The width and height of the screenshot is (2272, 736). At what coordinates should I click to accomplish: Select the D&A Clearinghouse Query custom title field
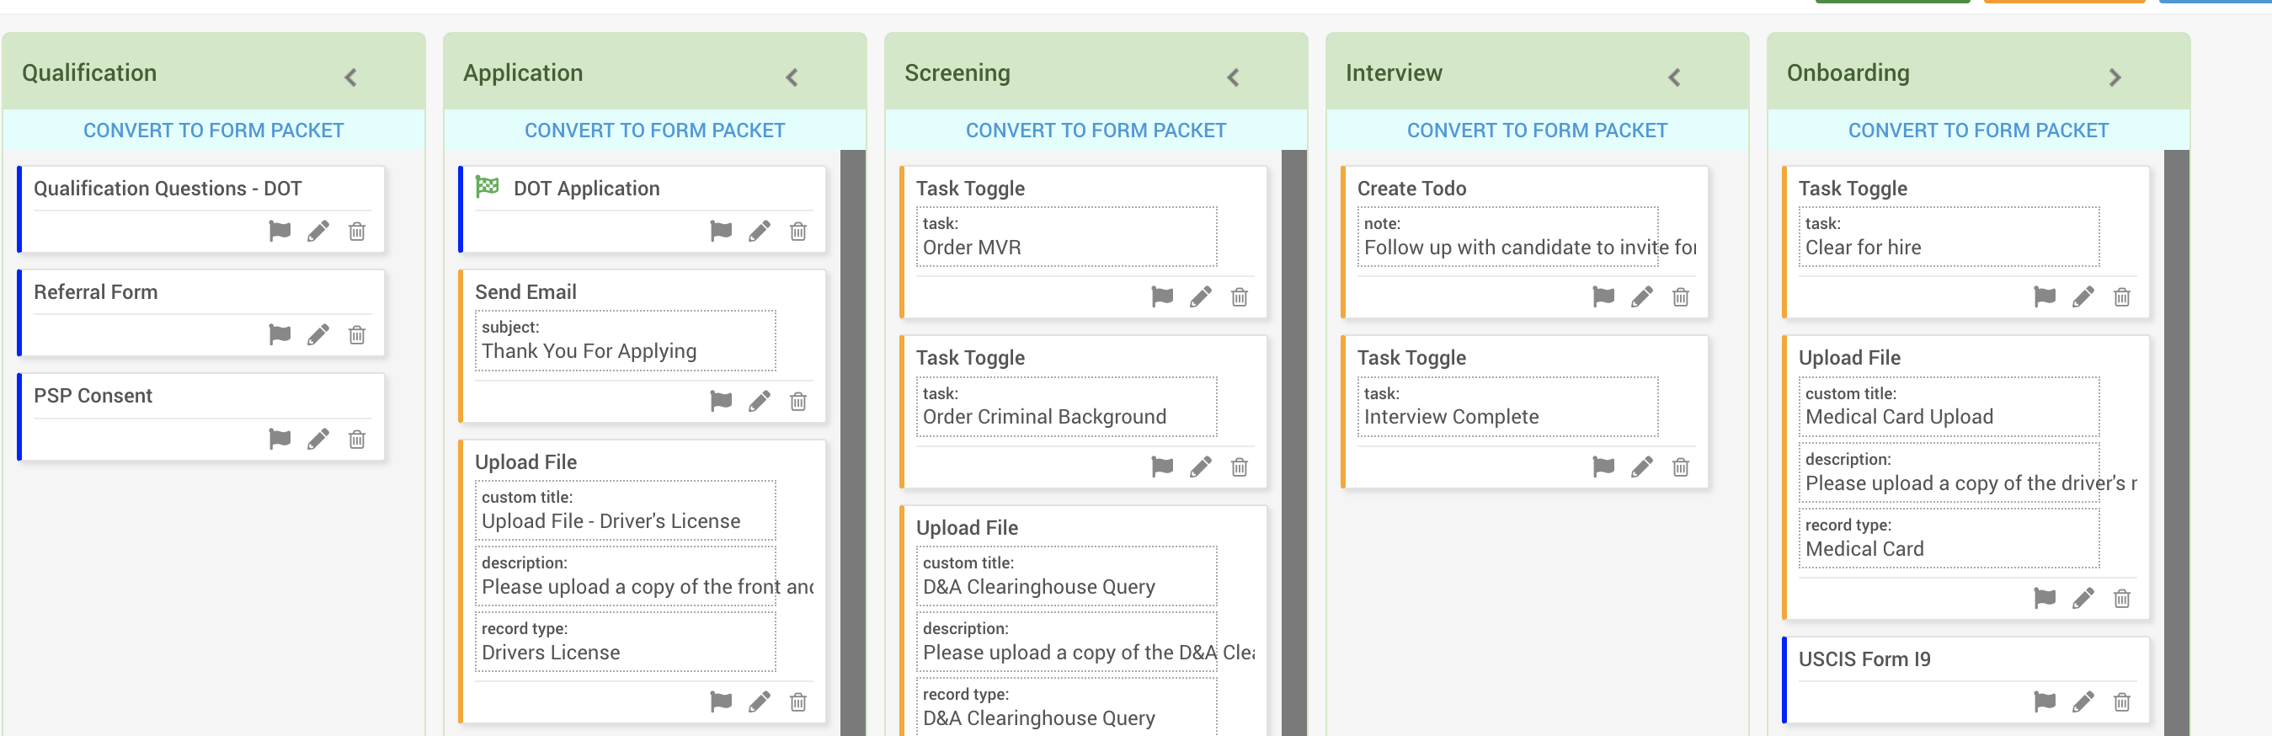(1066, 576)
